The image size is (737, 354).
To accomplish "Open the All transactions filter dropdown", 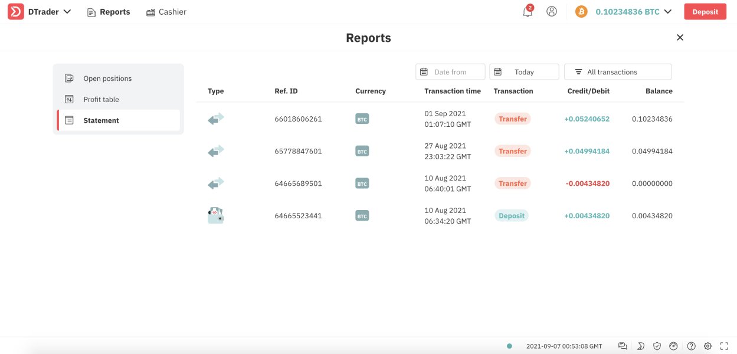I will (618, 72).
